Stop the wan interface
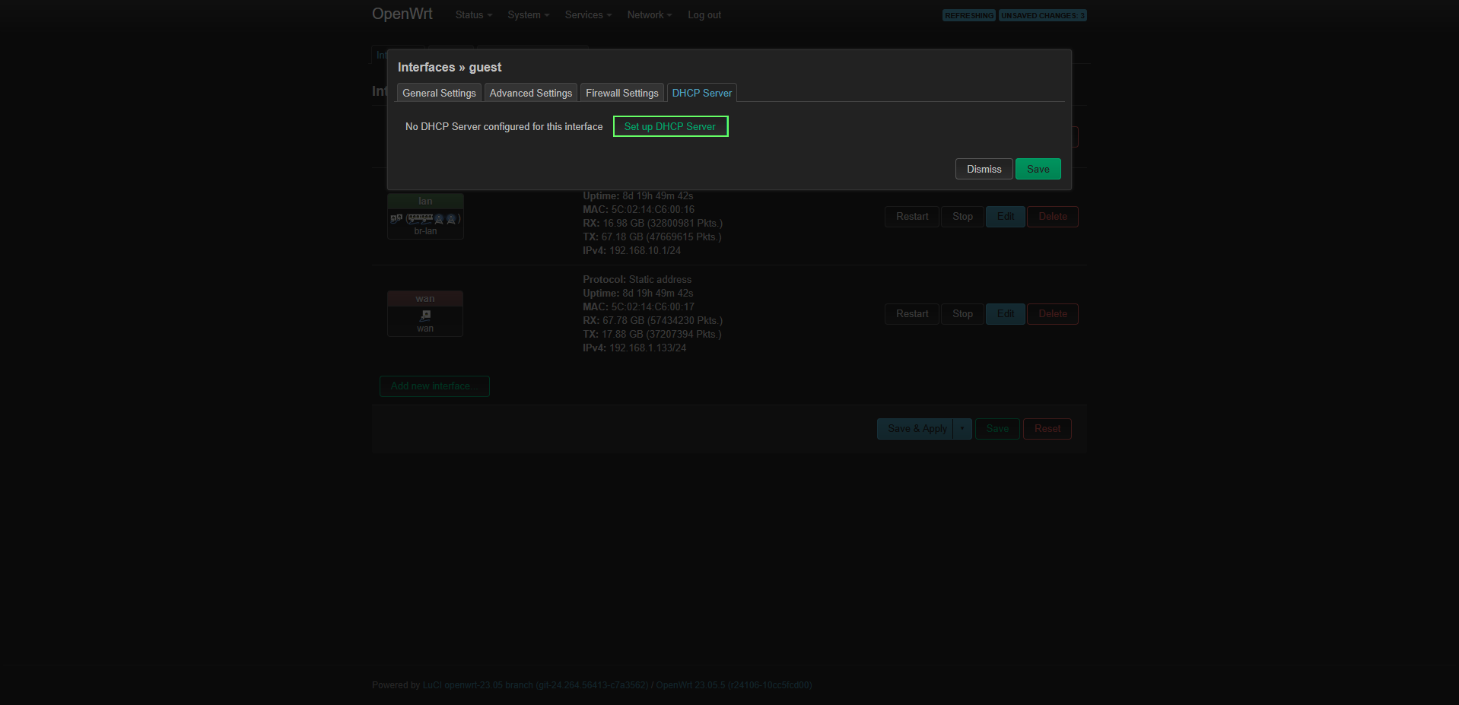 pyautogui.click(x=962, y=314)
